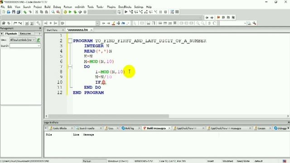The image size is (290, 163).
Task: Open the Plugins menu
Action: pyautogui.click(x=111, y=7)
